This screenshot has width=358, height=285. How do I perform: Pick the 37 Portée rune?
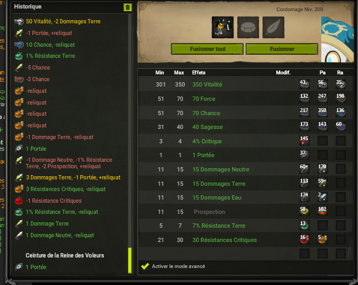coord(304,154)
